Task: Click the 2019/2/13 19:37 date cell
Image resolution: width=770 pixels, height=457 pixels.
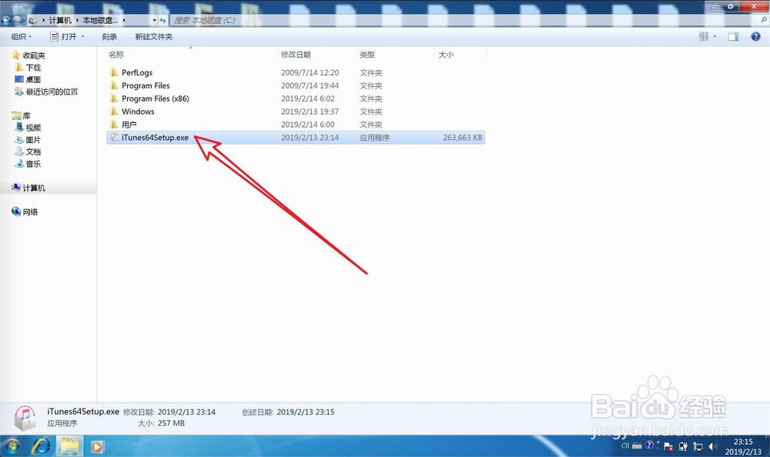Action: [x=310, y=112]
